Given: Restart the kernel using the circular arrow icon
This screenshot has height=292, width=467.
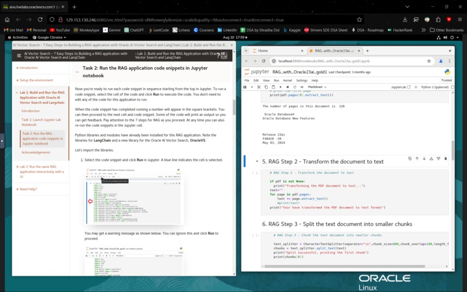Looking at the screenshot, I should (295, 87).
